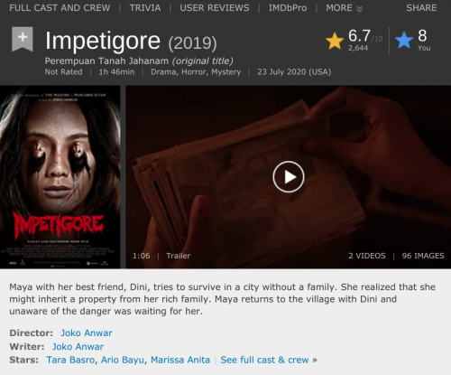The width and height of the screenshot is (451, 375).
Task: Open the TRIVIA section
Action: (145, 8)
